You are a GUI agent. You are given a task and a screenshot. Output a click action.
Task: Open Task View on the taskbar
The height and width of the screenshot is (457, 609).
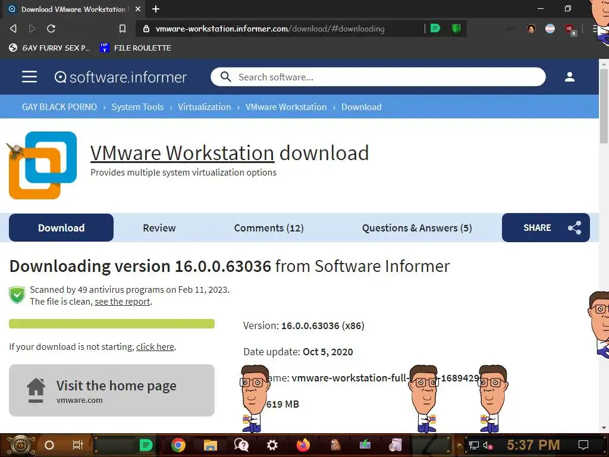click(x=78, y=445)
